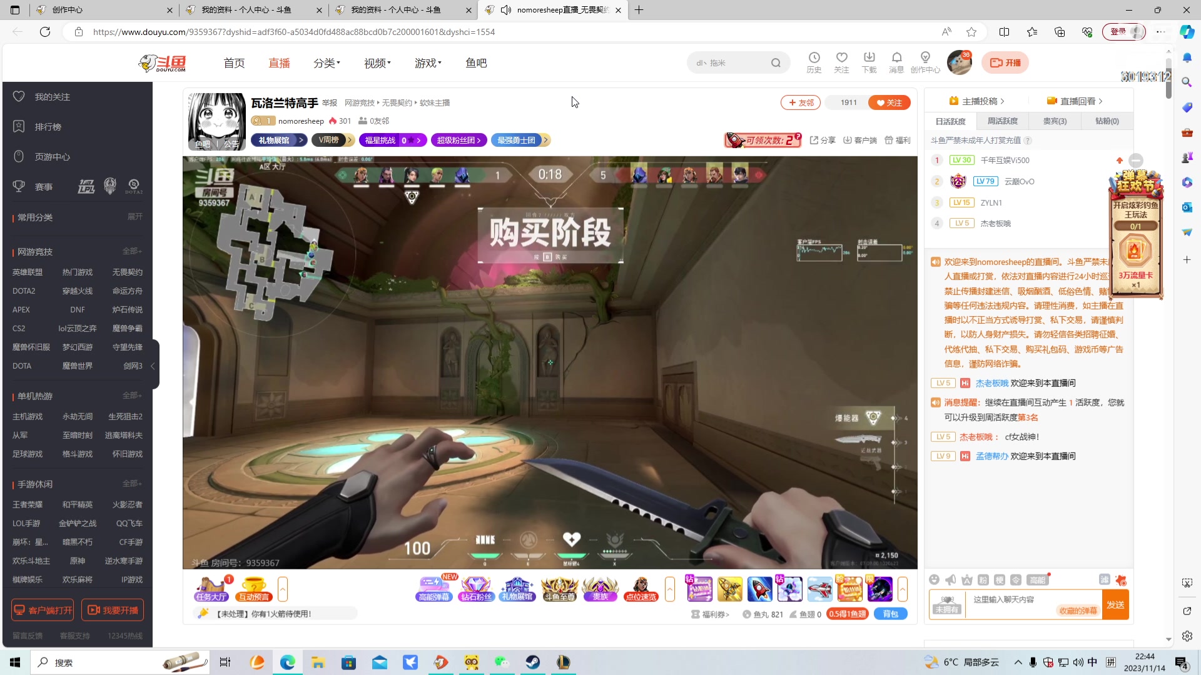Open 礼物展馆 icon below the video

coord(517,589)
